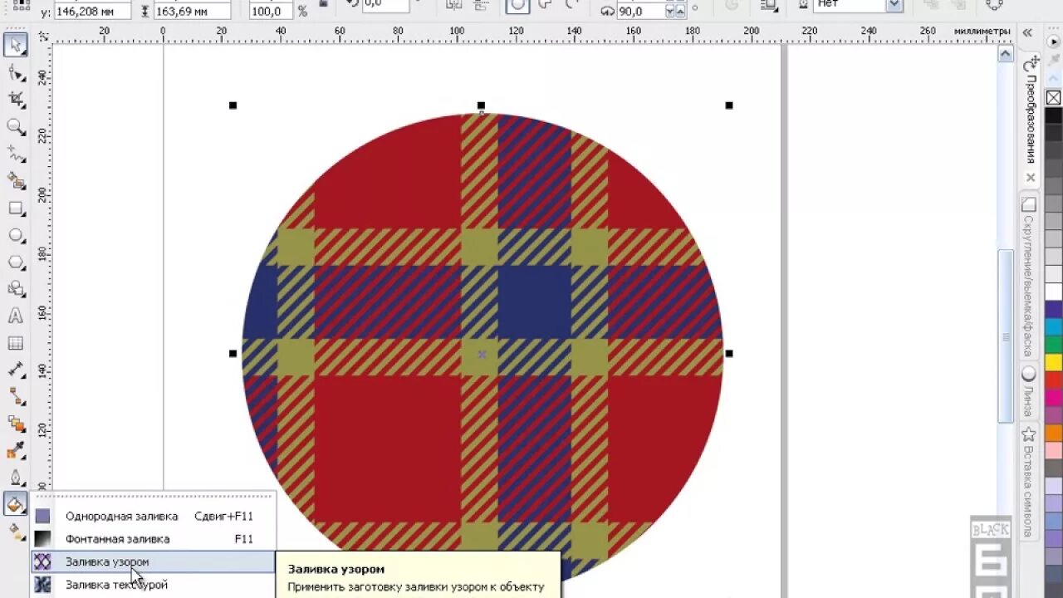The image size is (1063, 598).
Task: Pick the magenta swatch in palette
Action: click(x=1053, y=398)
